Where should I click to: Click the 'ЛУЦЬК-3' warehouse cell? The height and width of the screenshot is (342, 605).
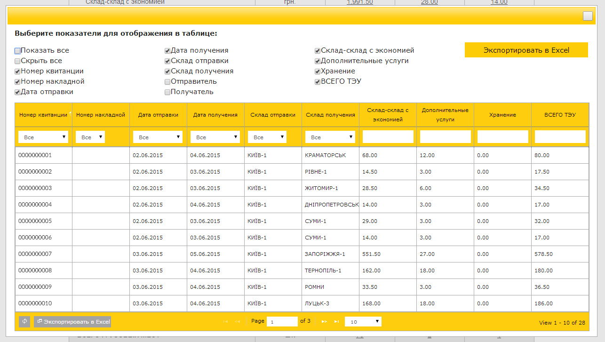(x=330, y=303)
